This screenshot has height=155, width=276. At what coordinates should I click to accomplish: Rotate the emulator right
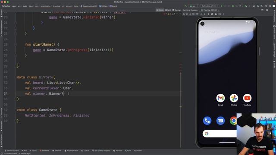[x=197, y=14]
